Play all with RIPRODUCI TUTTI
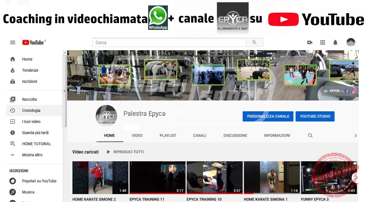Viewport: 368px width, 202px height. point(126,152)
